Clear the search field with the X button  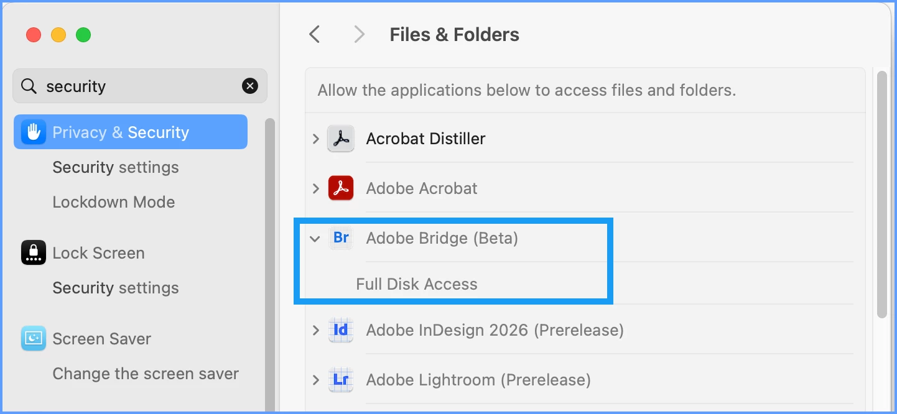tap(250, 86)
